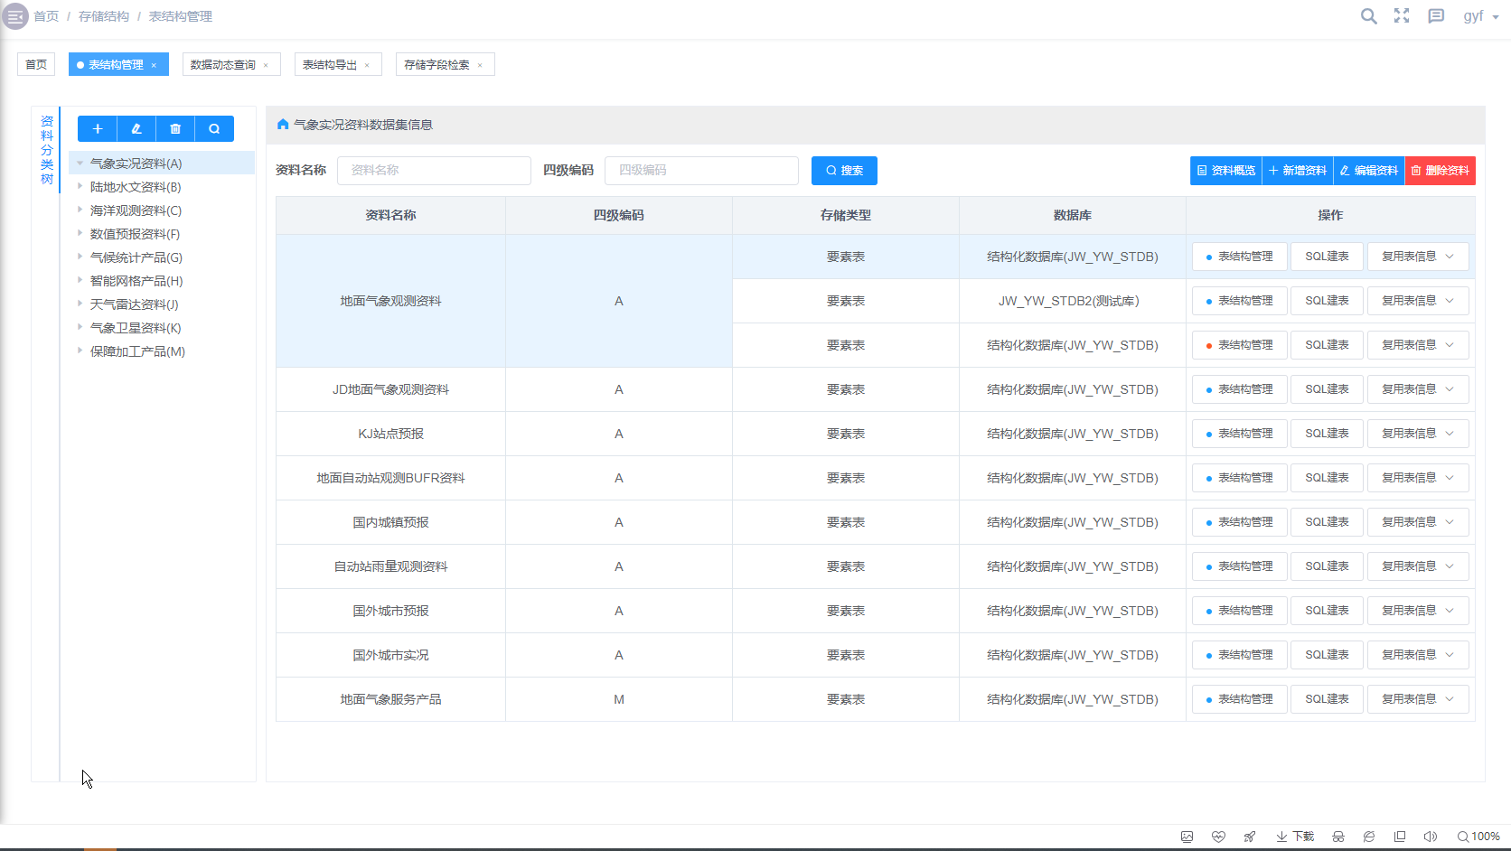
Task: Open browser 下载 downloads
Action: click(1295, 837)
